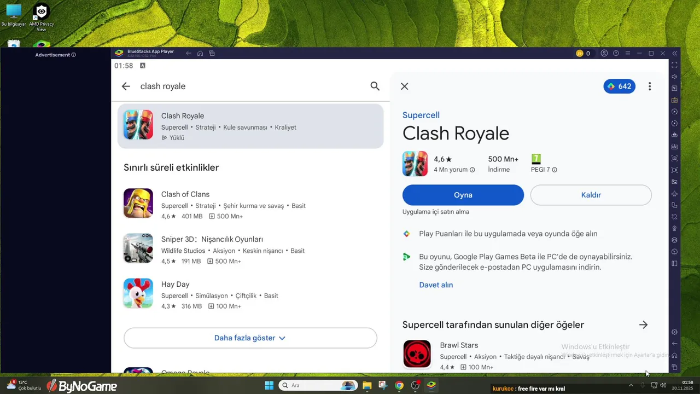This screenshot has width=700, height=394.
Task: Show info next to 4 Mn yorum
Action: pyautogui.click(x=472, y=170)
